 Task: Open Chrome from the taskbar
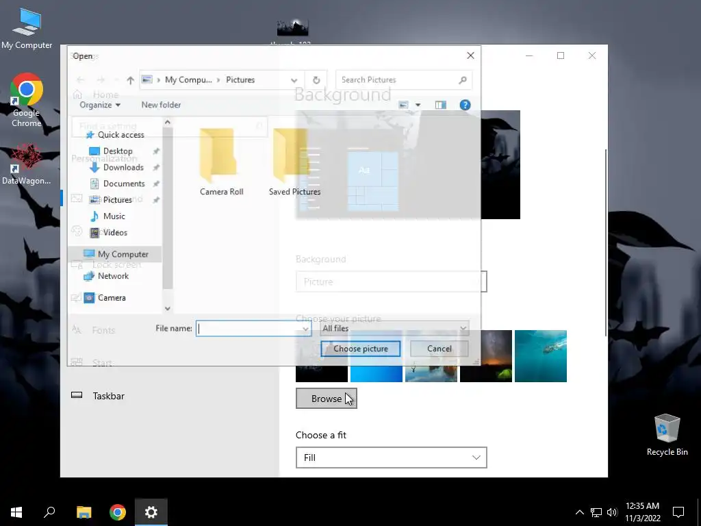(118, 512)
